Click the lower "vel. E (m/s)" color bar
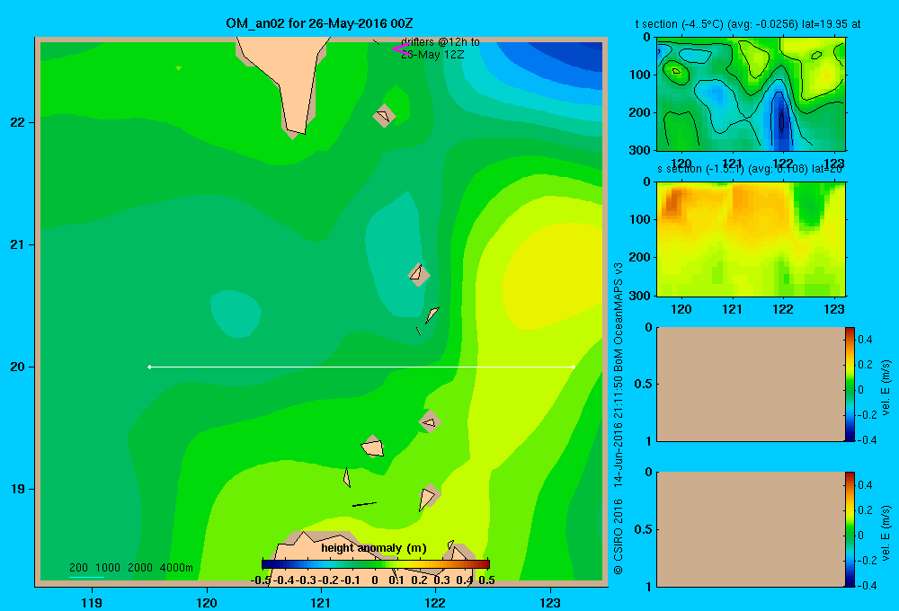 click(850, 529)
